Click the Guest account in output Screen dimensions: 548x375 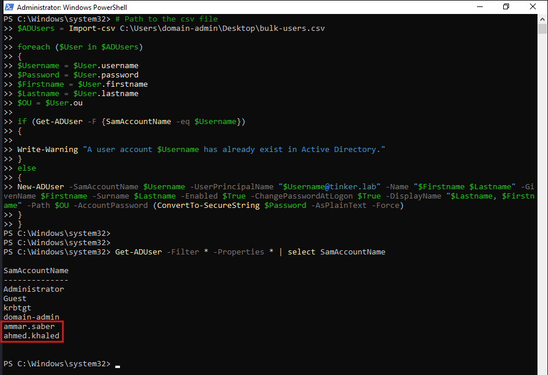tap(15, 299)
